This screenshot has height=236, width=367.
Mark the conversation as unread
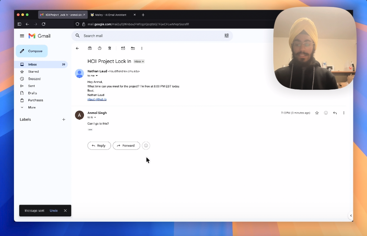(123, 48)
